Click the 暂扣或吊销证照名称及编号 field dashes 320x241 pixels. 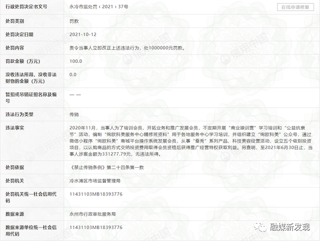point(75,95)
